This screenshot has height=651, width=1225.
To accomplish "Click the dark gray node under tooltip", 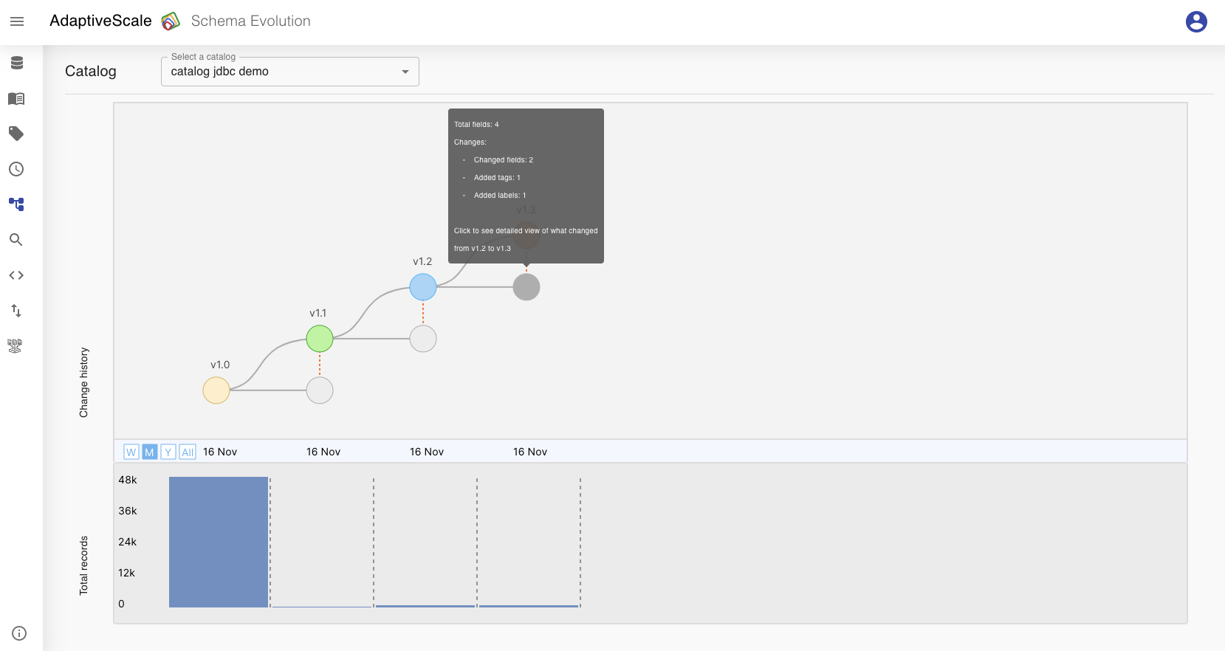I will [x=526, y=287].
